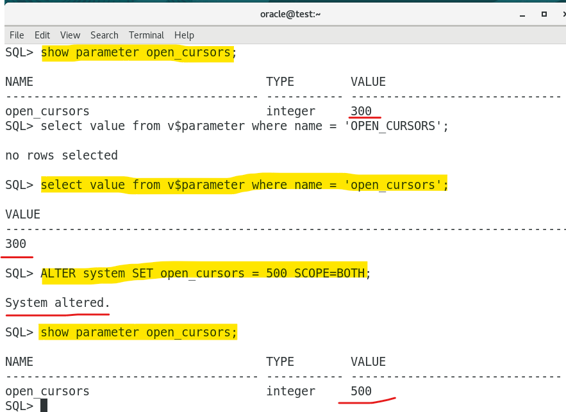Image resolution: width=566 pixels, height=412 pixels.
Task: Click the 'System altered.' message
Action: (x=58, y=302)
